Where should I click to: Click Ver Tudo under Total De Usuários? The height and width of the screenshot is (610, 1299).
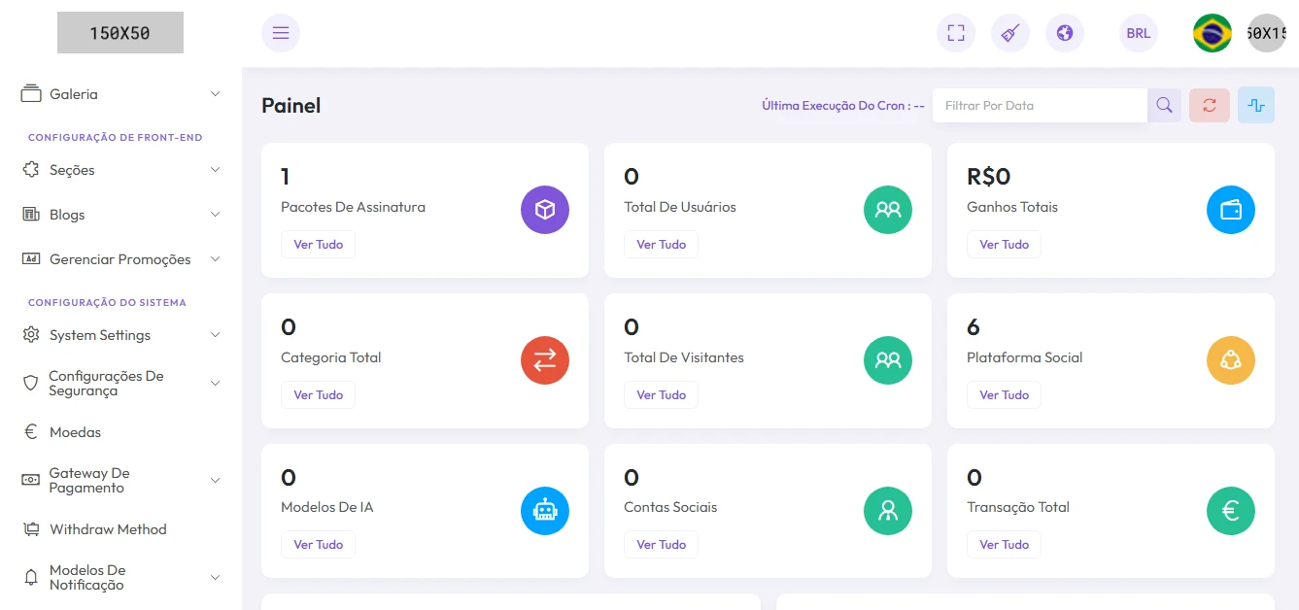661,245
